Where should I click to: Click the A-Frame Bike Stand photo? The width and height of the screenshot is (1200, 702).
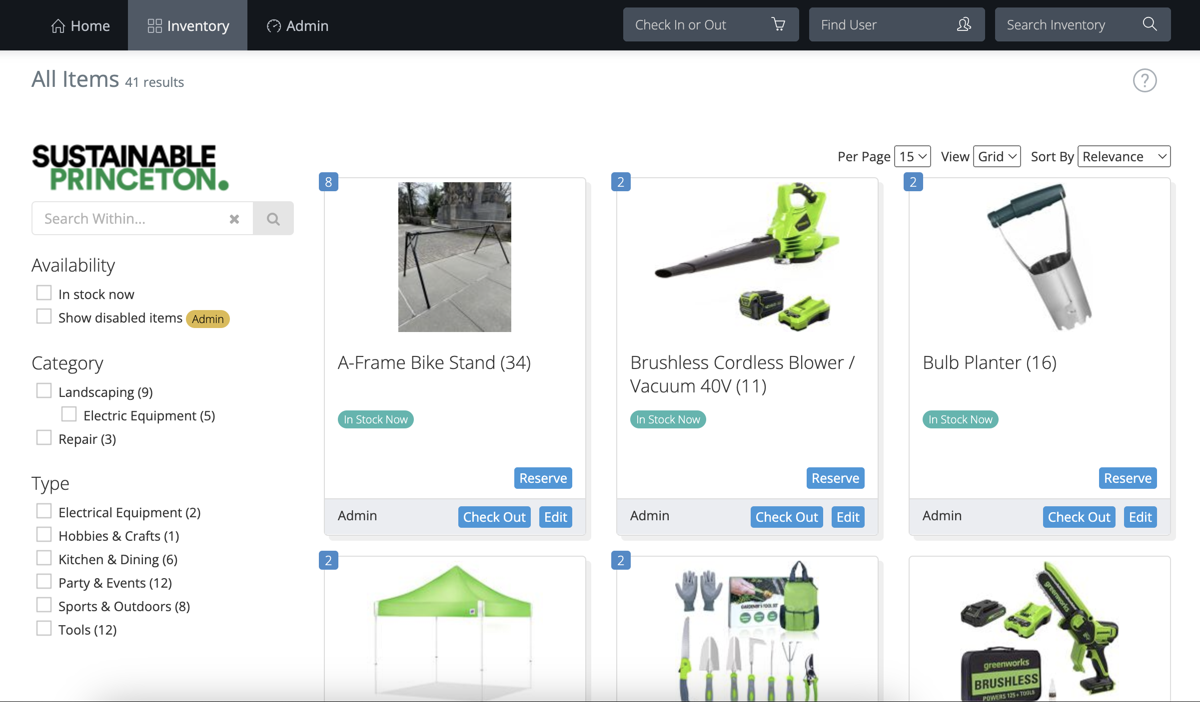(455, 257)
